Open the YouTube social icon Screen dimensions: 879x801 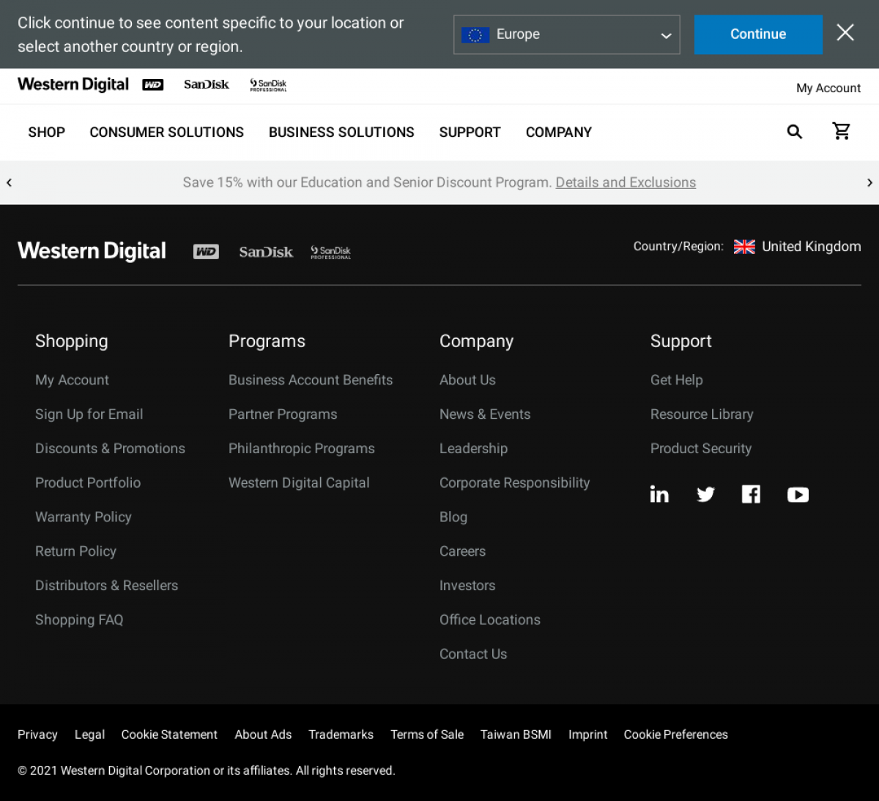click(x=798, y=495)
